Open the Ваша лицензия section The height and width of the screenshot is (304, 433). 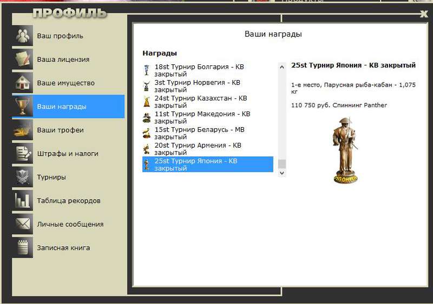pos(68,60)
